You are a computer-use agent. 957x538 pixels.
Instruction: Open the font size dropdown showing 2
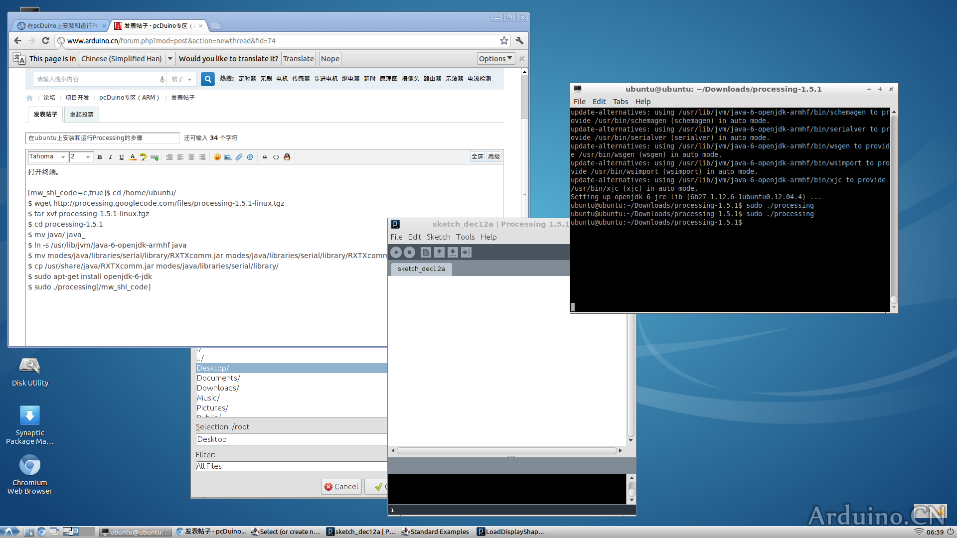click(81, 157)
